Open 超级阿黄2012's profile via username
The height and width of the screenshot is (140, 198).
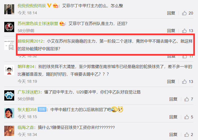point(30,41)
